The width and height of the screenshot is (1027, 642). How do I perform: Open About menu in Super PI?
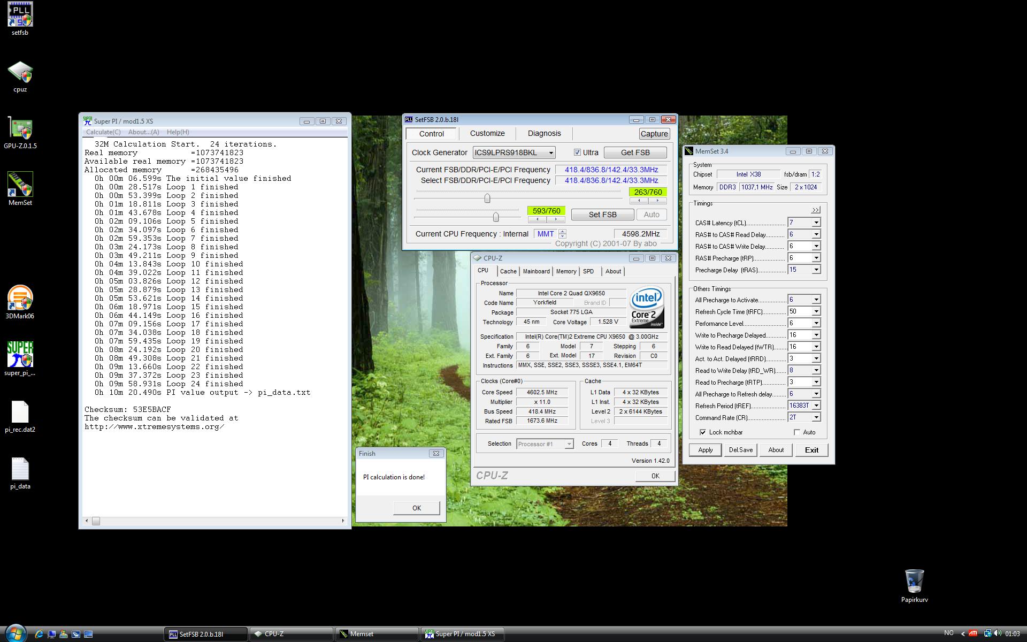143,132
